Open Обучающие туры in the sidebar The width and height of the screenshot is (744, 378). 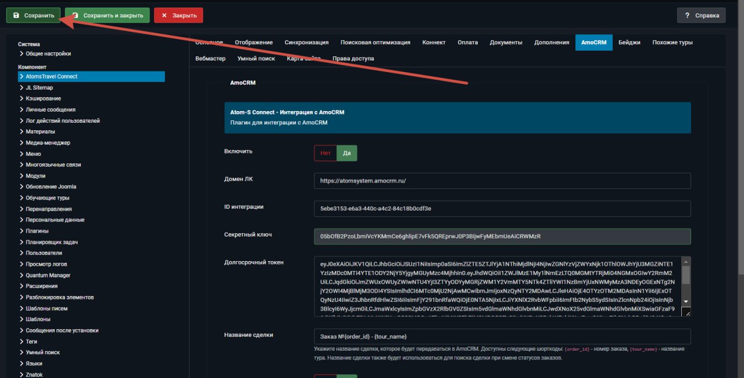point(48,198)
